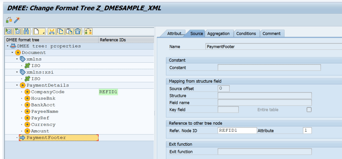
Task: Click the Reference IDs column header
Action: coord(126,40)
